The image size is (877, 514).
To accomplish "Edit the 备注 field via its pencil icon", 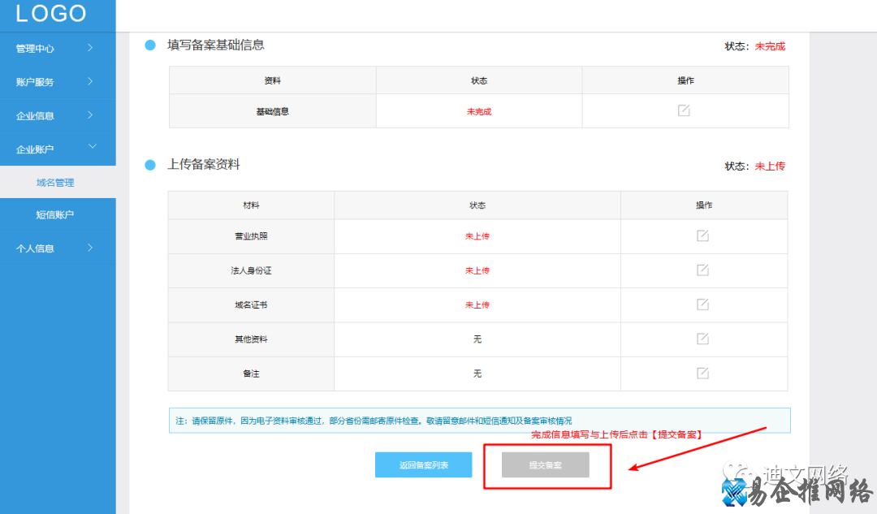I will pos(704,374).
